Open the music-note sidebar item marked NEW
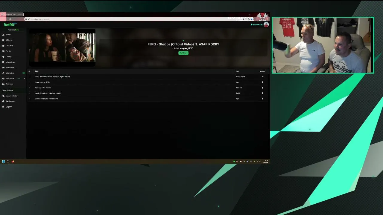This screenshot has height=215, width=383. (x=10, y=73)
